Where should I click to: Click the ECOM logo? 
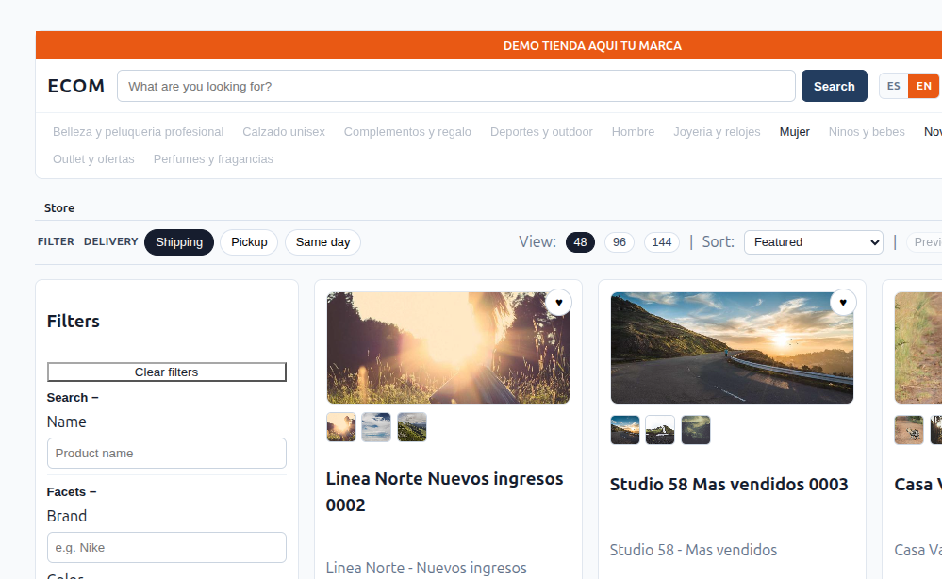coord(76,86)
